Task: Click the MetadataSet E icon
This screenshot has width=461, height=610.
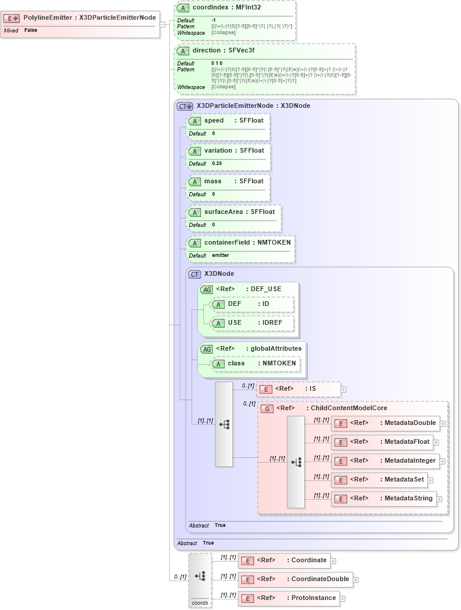Action: point(340,480)
